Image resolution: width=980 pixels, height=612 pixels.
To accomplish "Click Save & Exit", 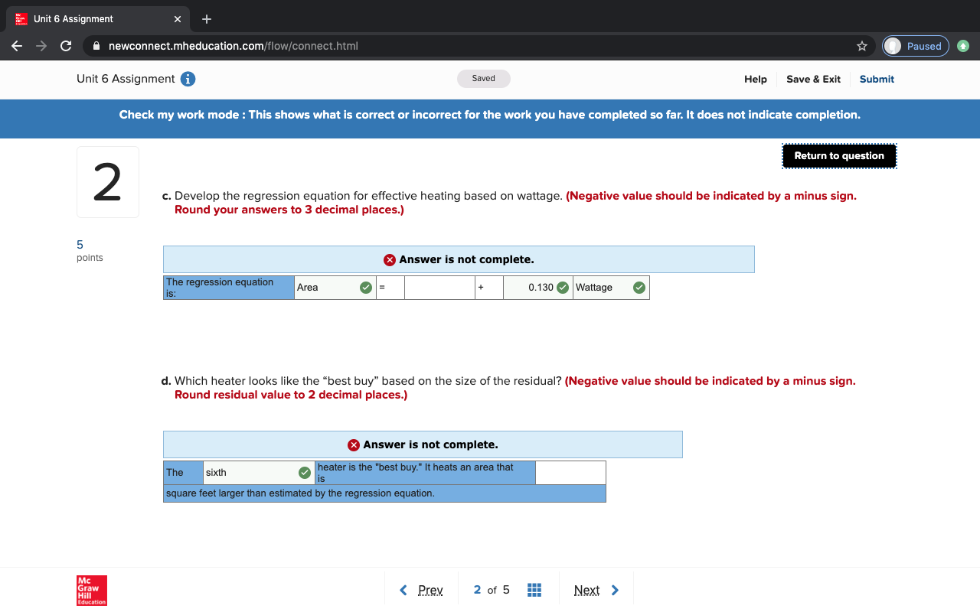I will coord(813,79).
